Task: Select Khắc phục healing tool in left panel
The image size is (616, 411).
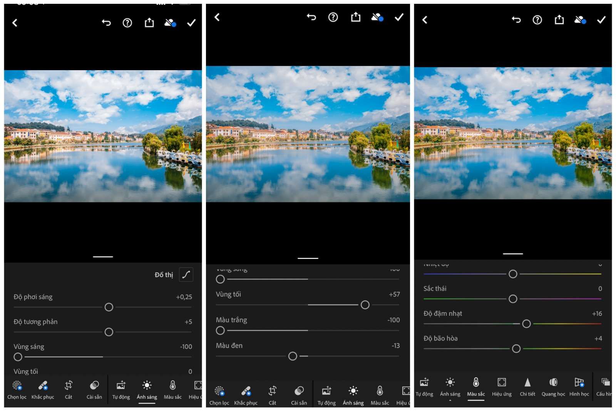Action: (43, 389)
